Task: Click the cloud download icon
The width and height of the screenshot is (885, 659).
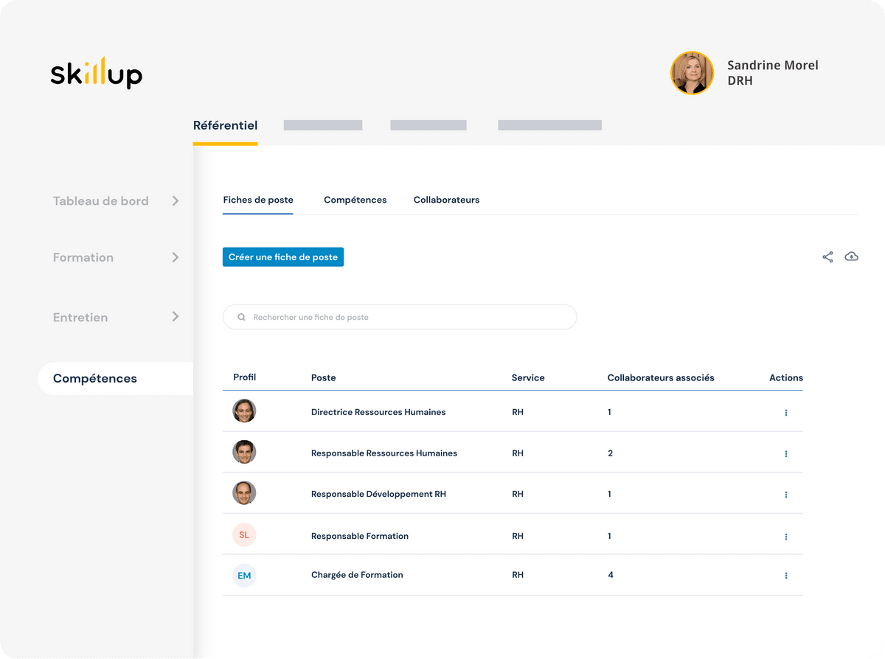Action: click(x=851, y=257)
